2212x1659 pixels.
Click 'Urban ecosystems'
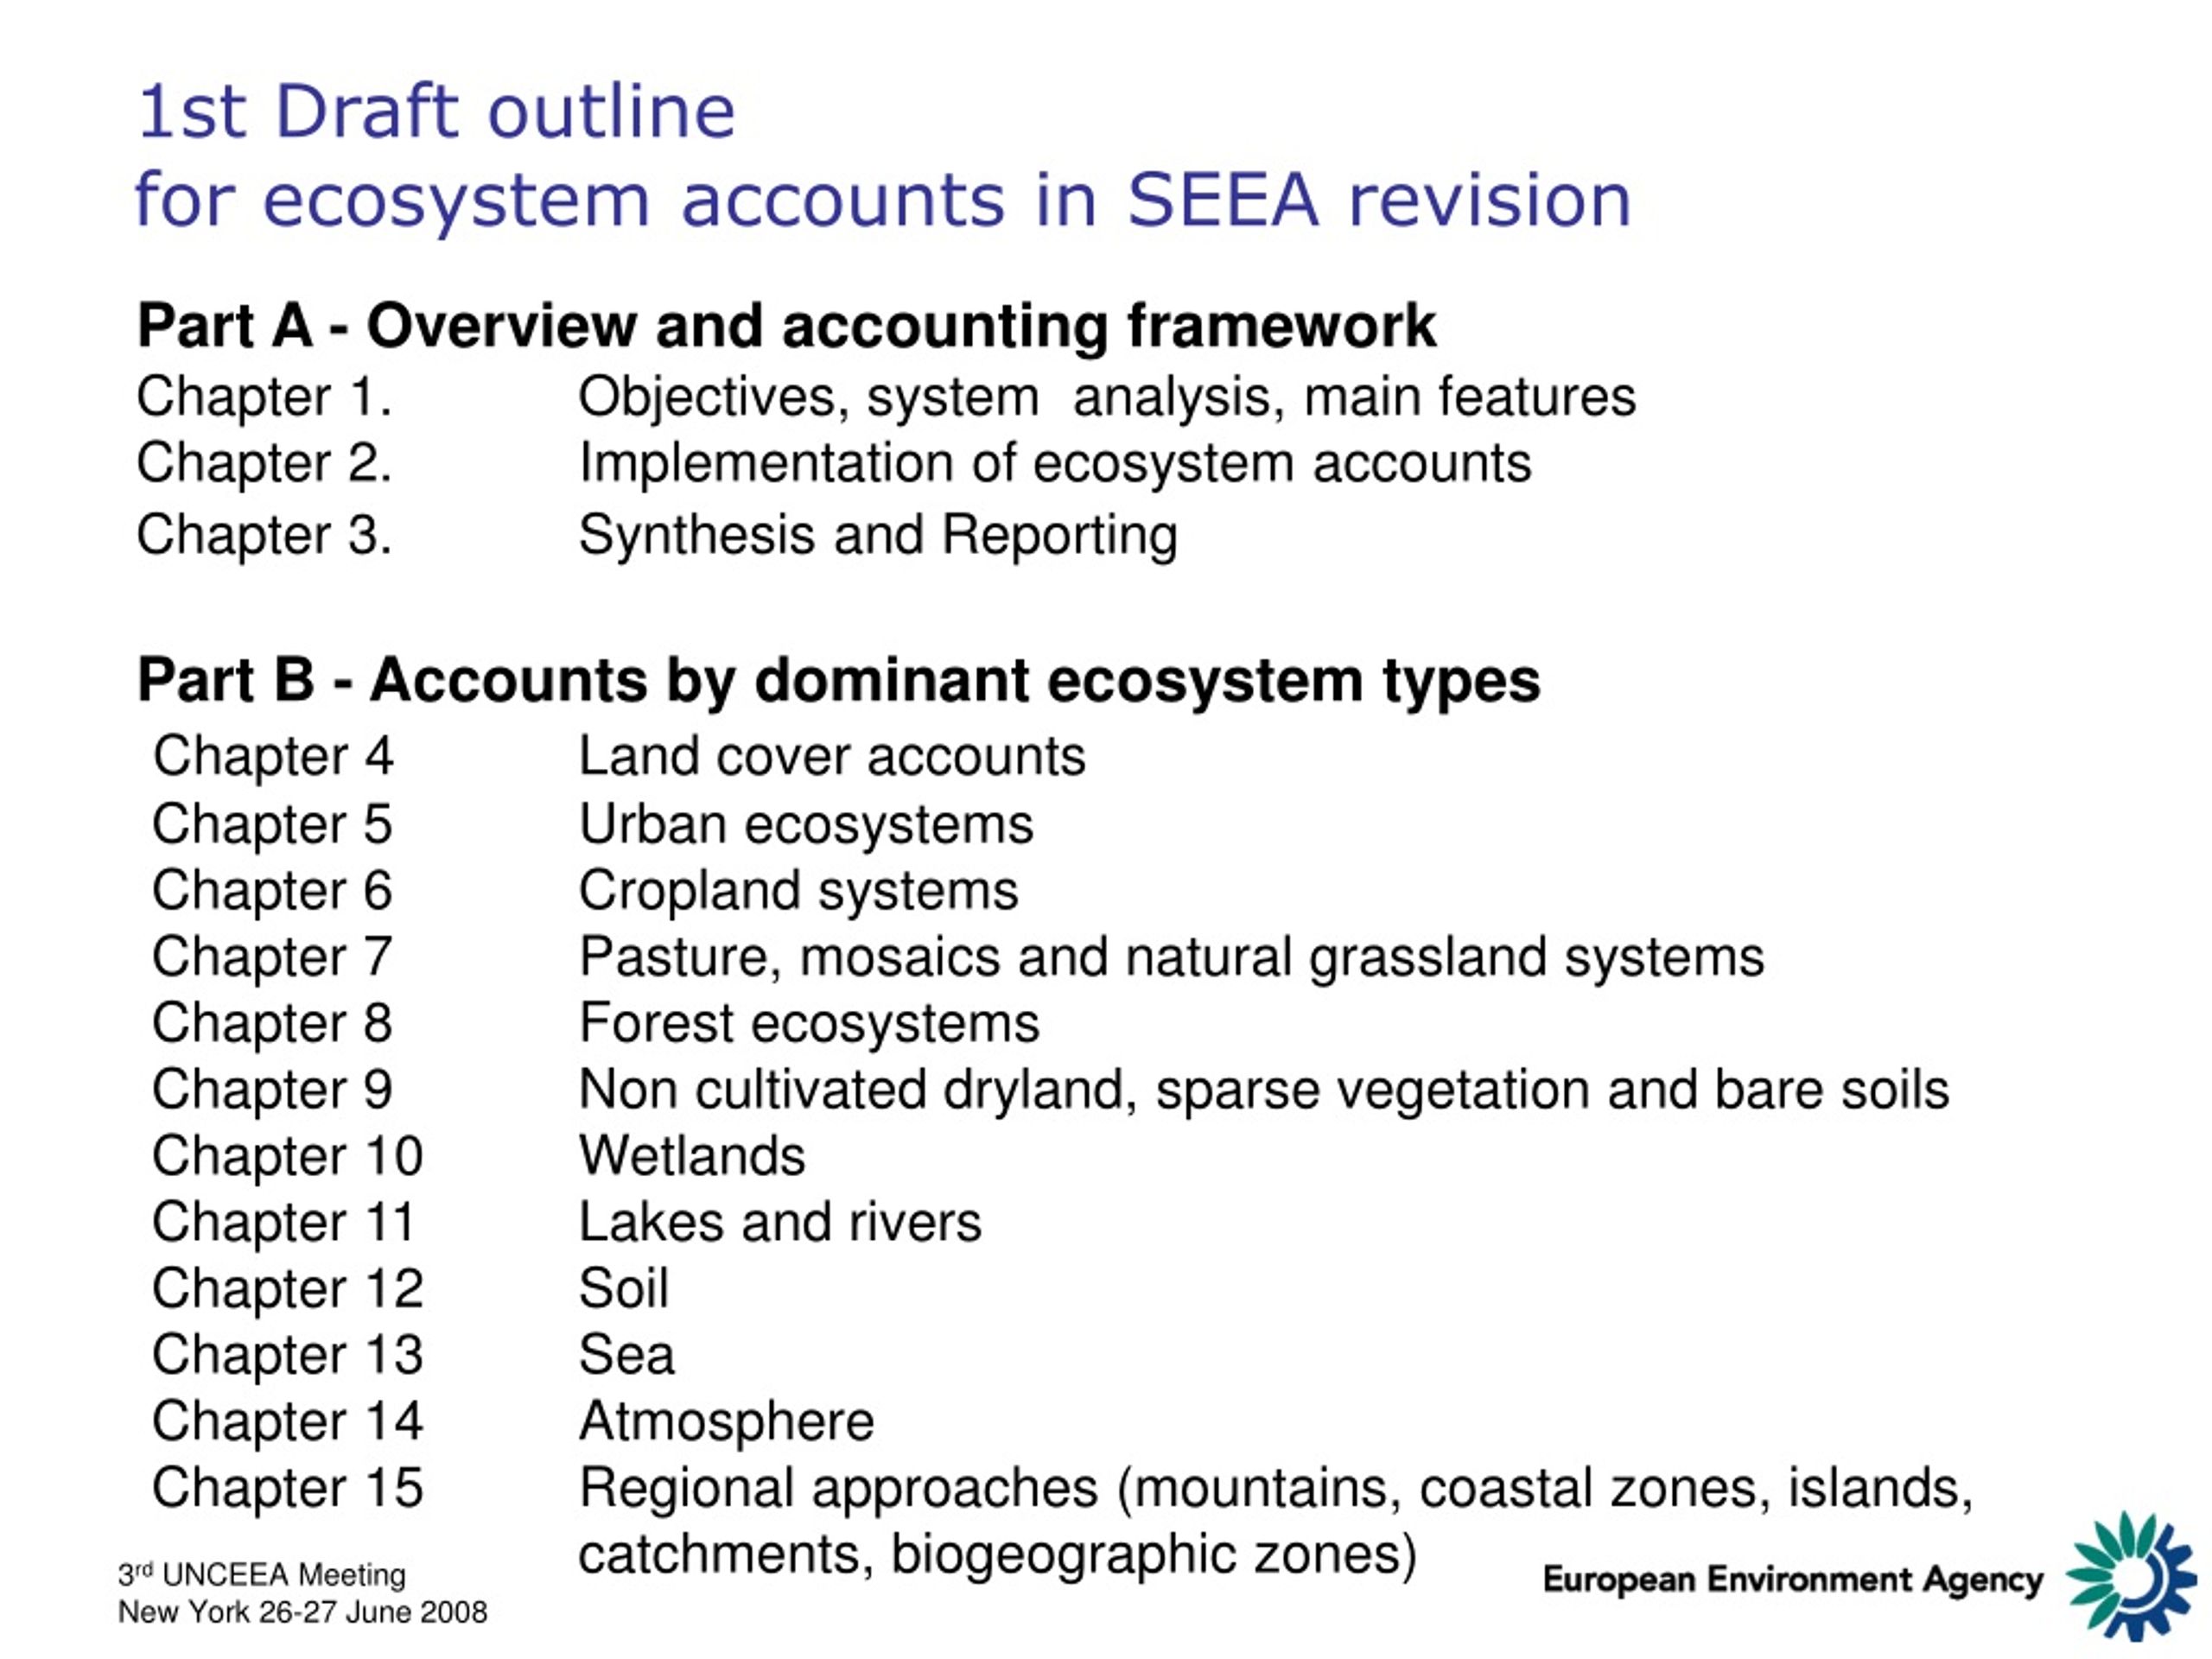(x=806, y=826)
